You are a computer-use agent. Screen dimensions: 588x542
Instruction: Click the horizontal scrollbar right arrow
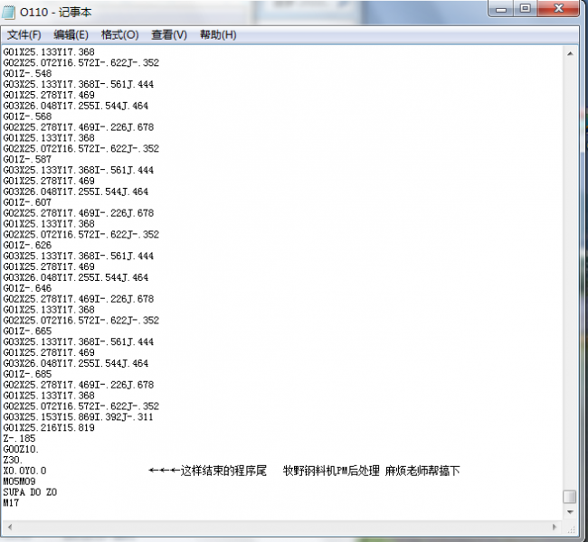(x=555, y=527)
